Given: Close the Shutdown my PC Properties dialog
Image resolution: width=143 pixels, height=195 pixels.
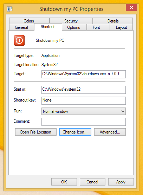Looking at the screenshot, I should (x=131, y=7).
